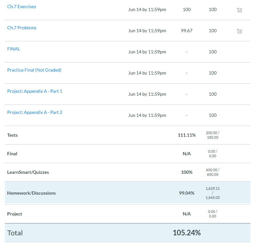Select Homework/Discussions percentage 99.04%
The image size is (256, 249).
click(187, 193)
